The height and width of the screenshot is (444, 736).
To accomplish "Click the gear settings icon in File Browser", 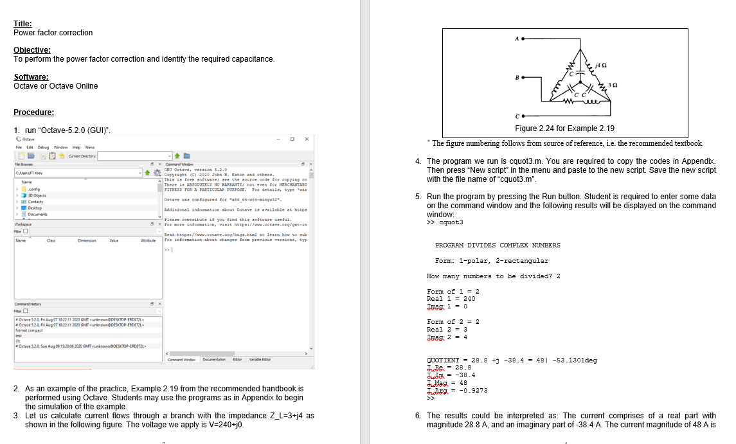I will pyautogui.click(x=157, y=173).
